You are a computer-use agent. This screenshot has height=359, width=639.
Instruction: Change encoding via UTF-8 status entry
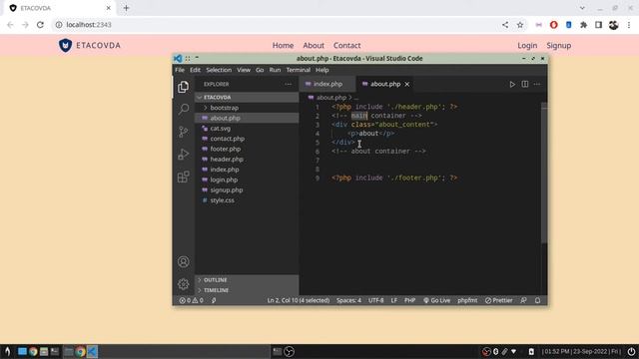[x=375, y=300]
